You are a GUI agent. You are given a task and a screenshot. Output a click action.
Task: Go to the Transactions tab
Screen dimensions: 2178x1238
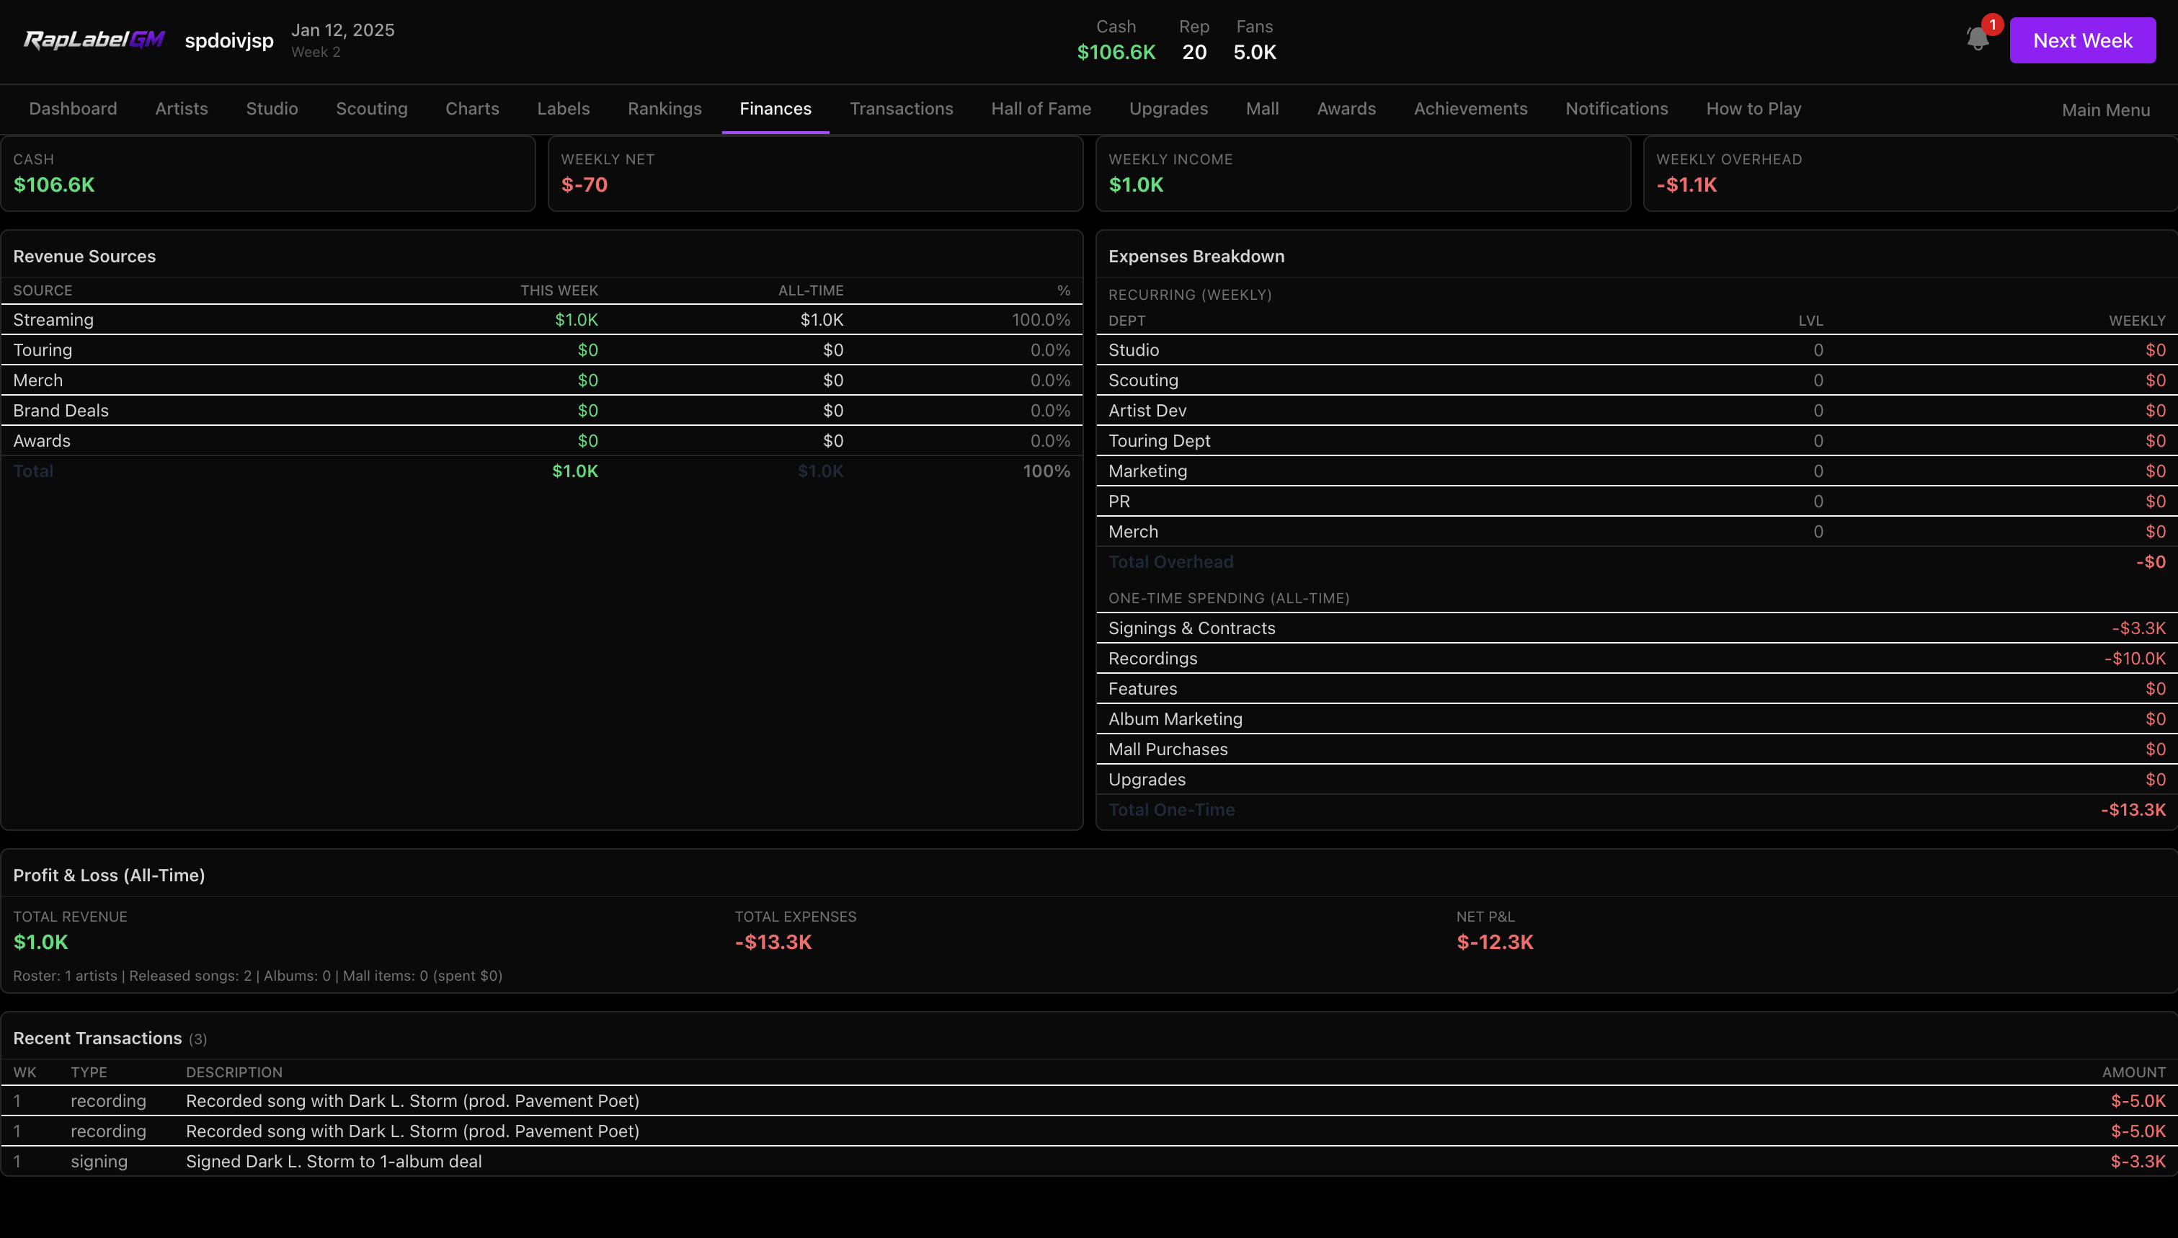tap(901, 109)
